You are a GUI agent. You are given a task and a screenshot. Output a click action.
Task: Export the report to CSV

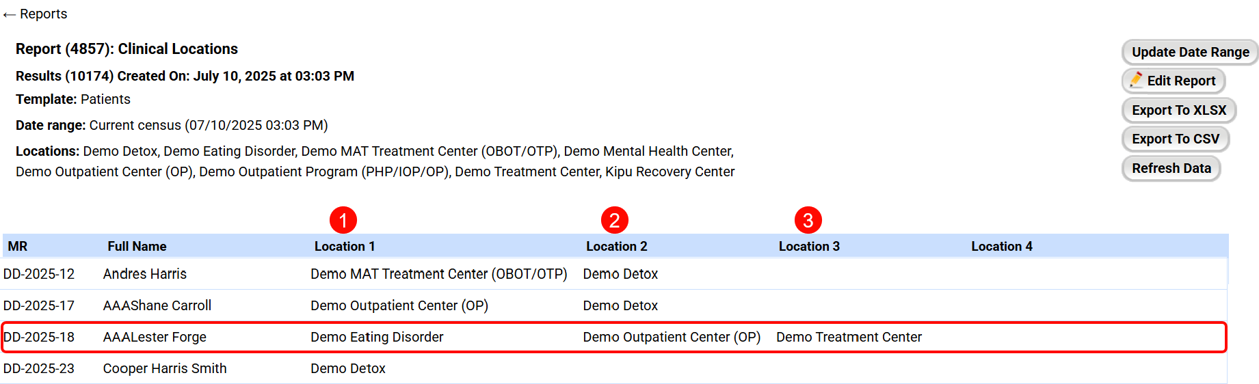(1175, 139)
